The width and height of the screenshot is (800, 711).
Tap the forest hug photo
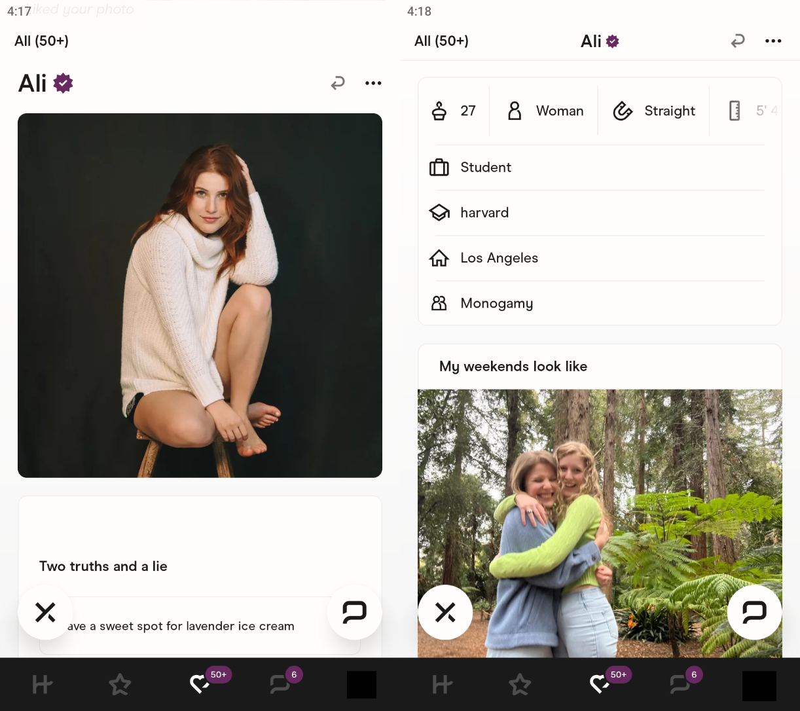tap(600, 523)
